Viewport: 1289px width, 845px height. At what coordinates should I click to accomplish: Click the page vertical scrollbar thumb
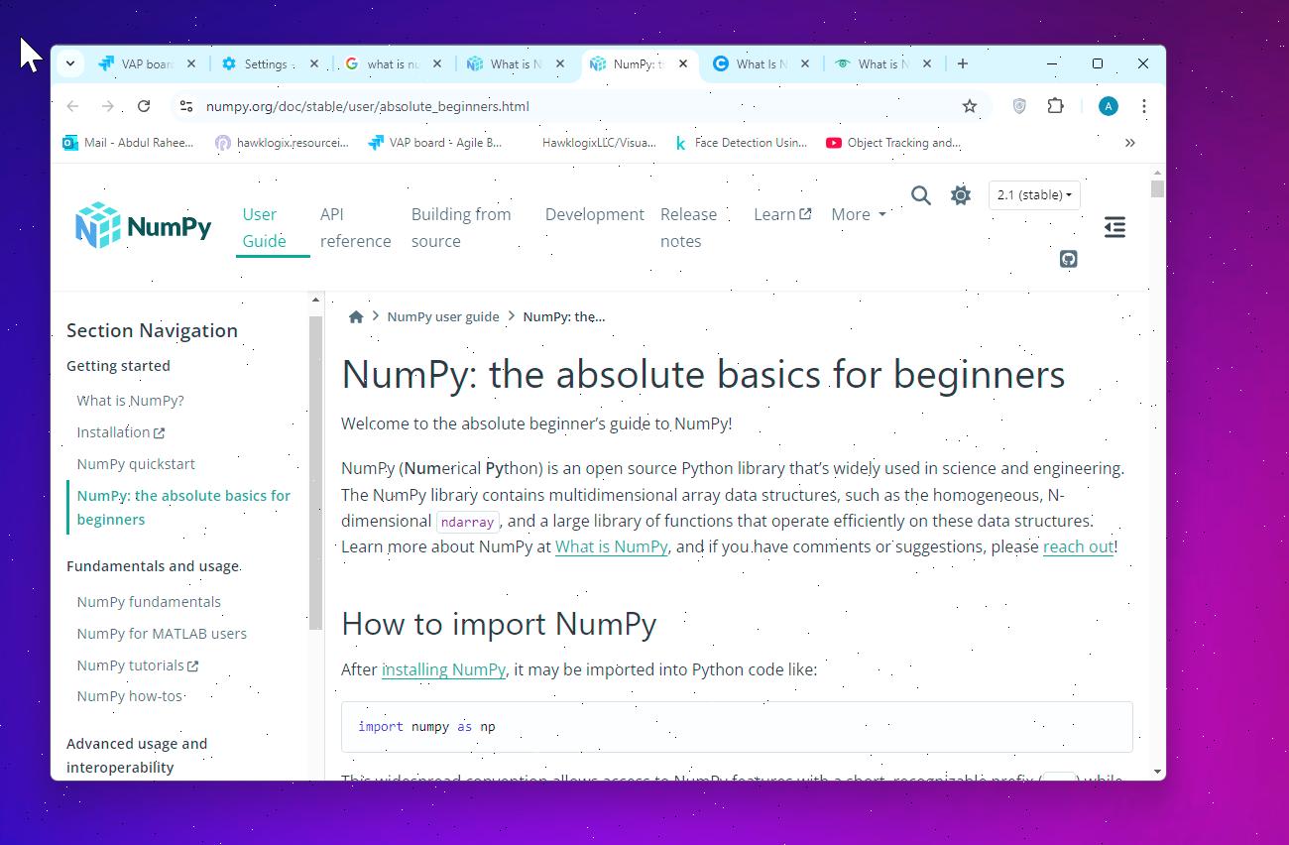coord(1157,188)
